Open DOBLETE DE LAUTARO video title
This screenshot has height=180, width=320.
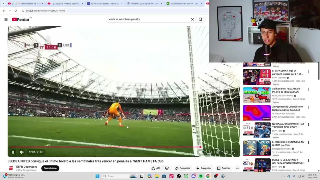click(x=288, y=161)
